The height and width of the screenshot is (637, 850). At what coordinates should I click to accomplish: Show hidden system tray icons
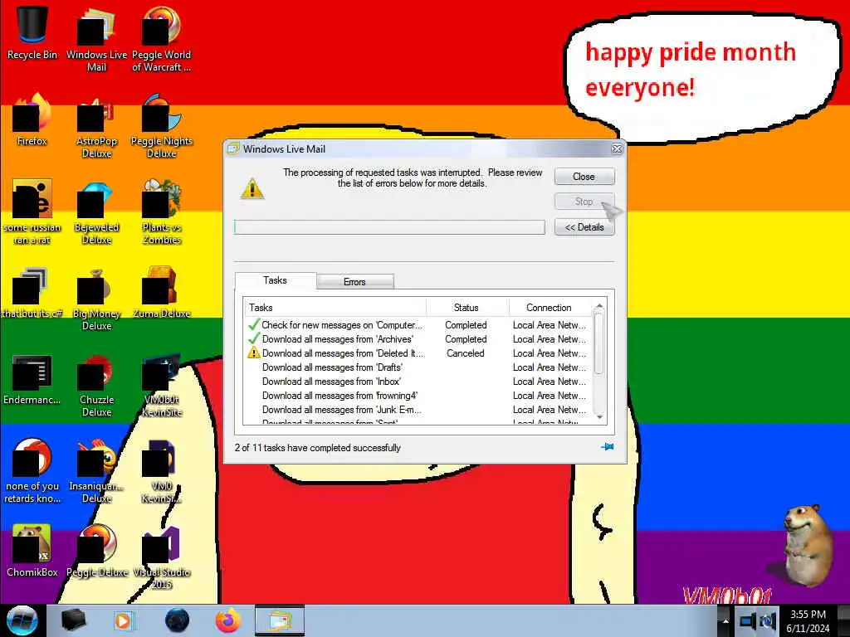pos(725,620)
